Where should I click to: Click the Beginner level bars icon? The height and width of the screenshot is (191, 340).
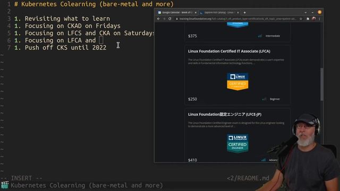[264, 99]
